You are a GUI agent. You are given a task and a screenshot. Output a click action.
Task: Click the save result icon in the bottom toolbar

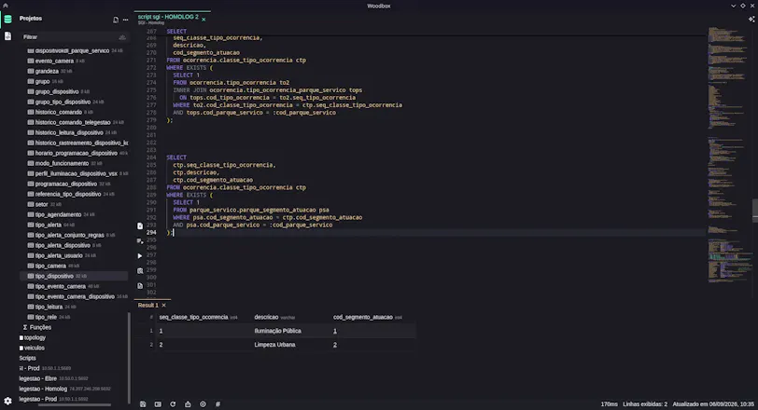(x=143, y=404)
